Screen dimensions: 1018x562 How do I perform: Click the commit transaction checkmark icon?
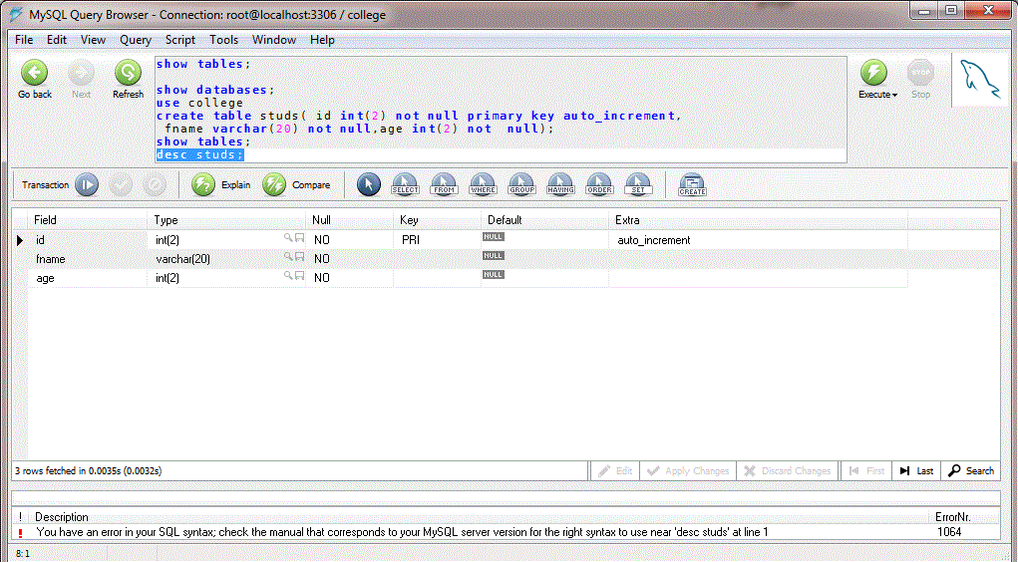121,185
